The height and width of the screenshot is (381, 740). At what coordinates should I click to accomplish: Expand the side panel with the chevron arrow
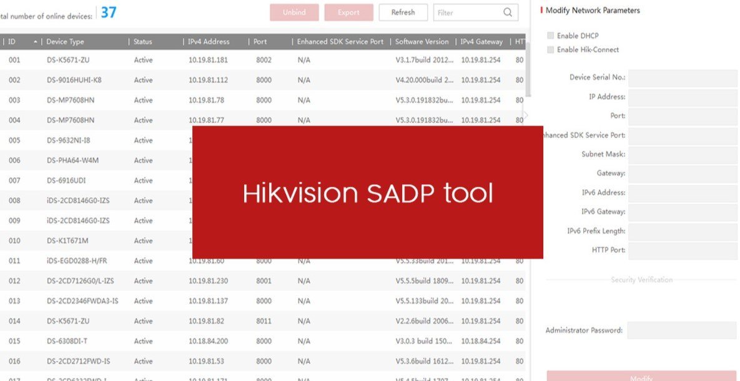coord(528,114)
